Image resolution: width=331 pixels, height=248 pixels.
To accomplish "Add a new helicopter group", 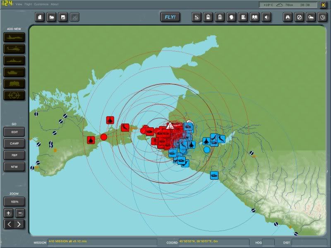I will point(14,49).
